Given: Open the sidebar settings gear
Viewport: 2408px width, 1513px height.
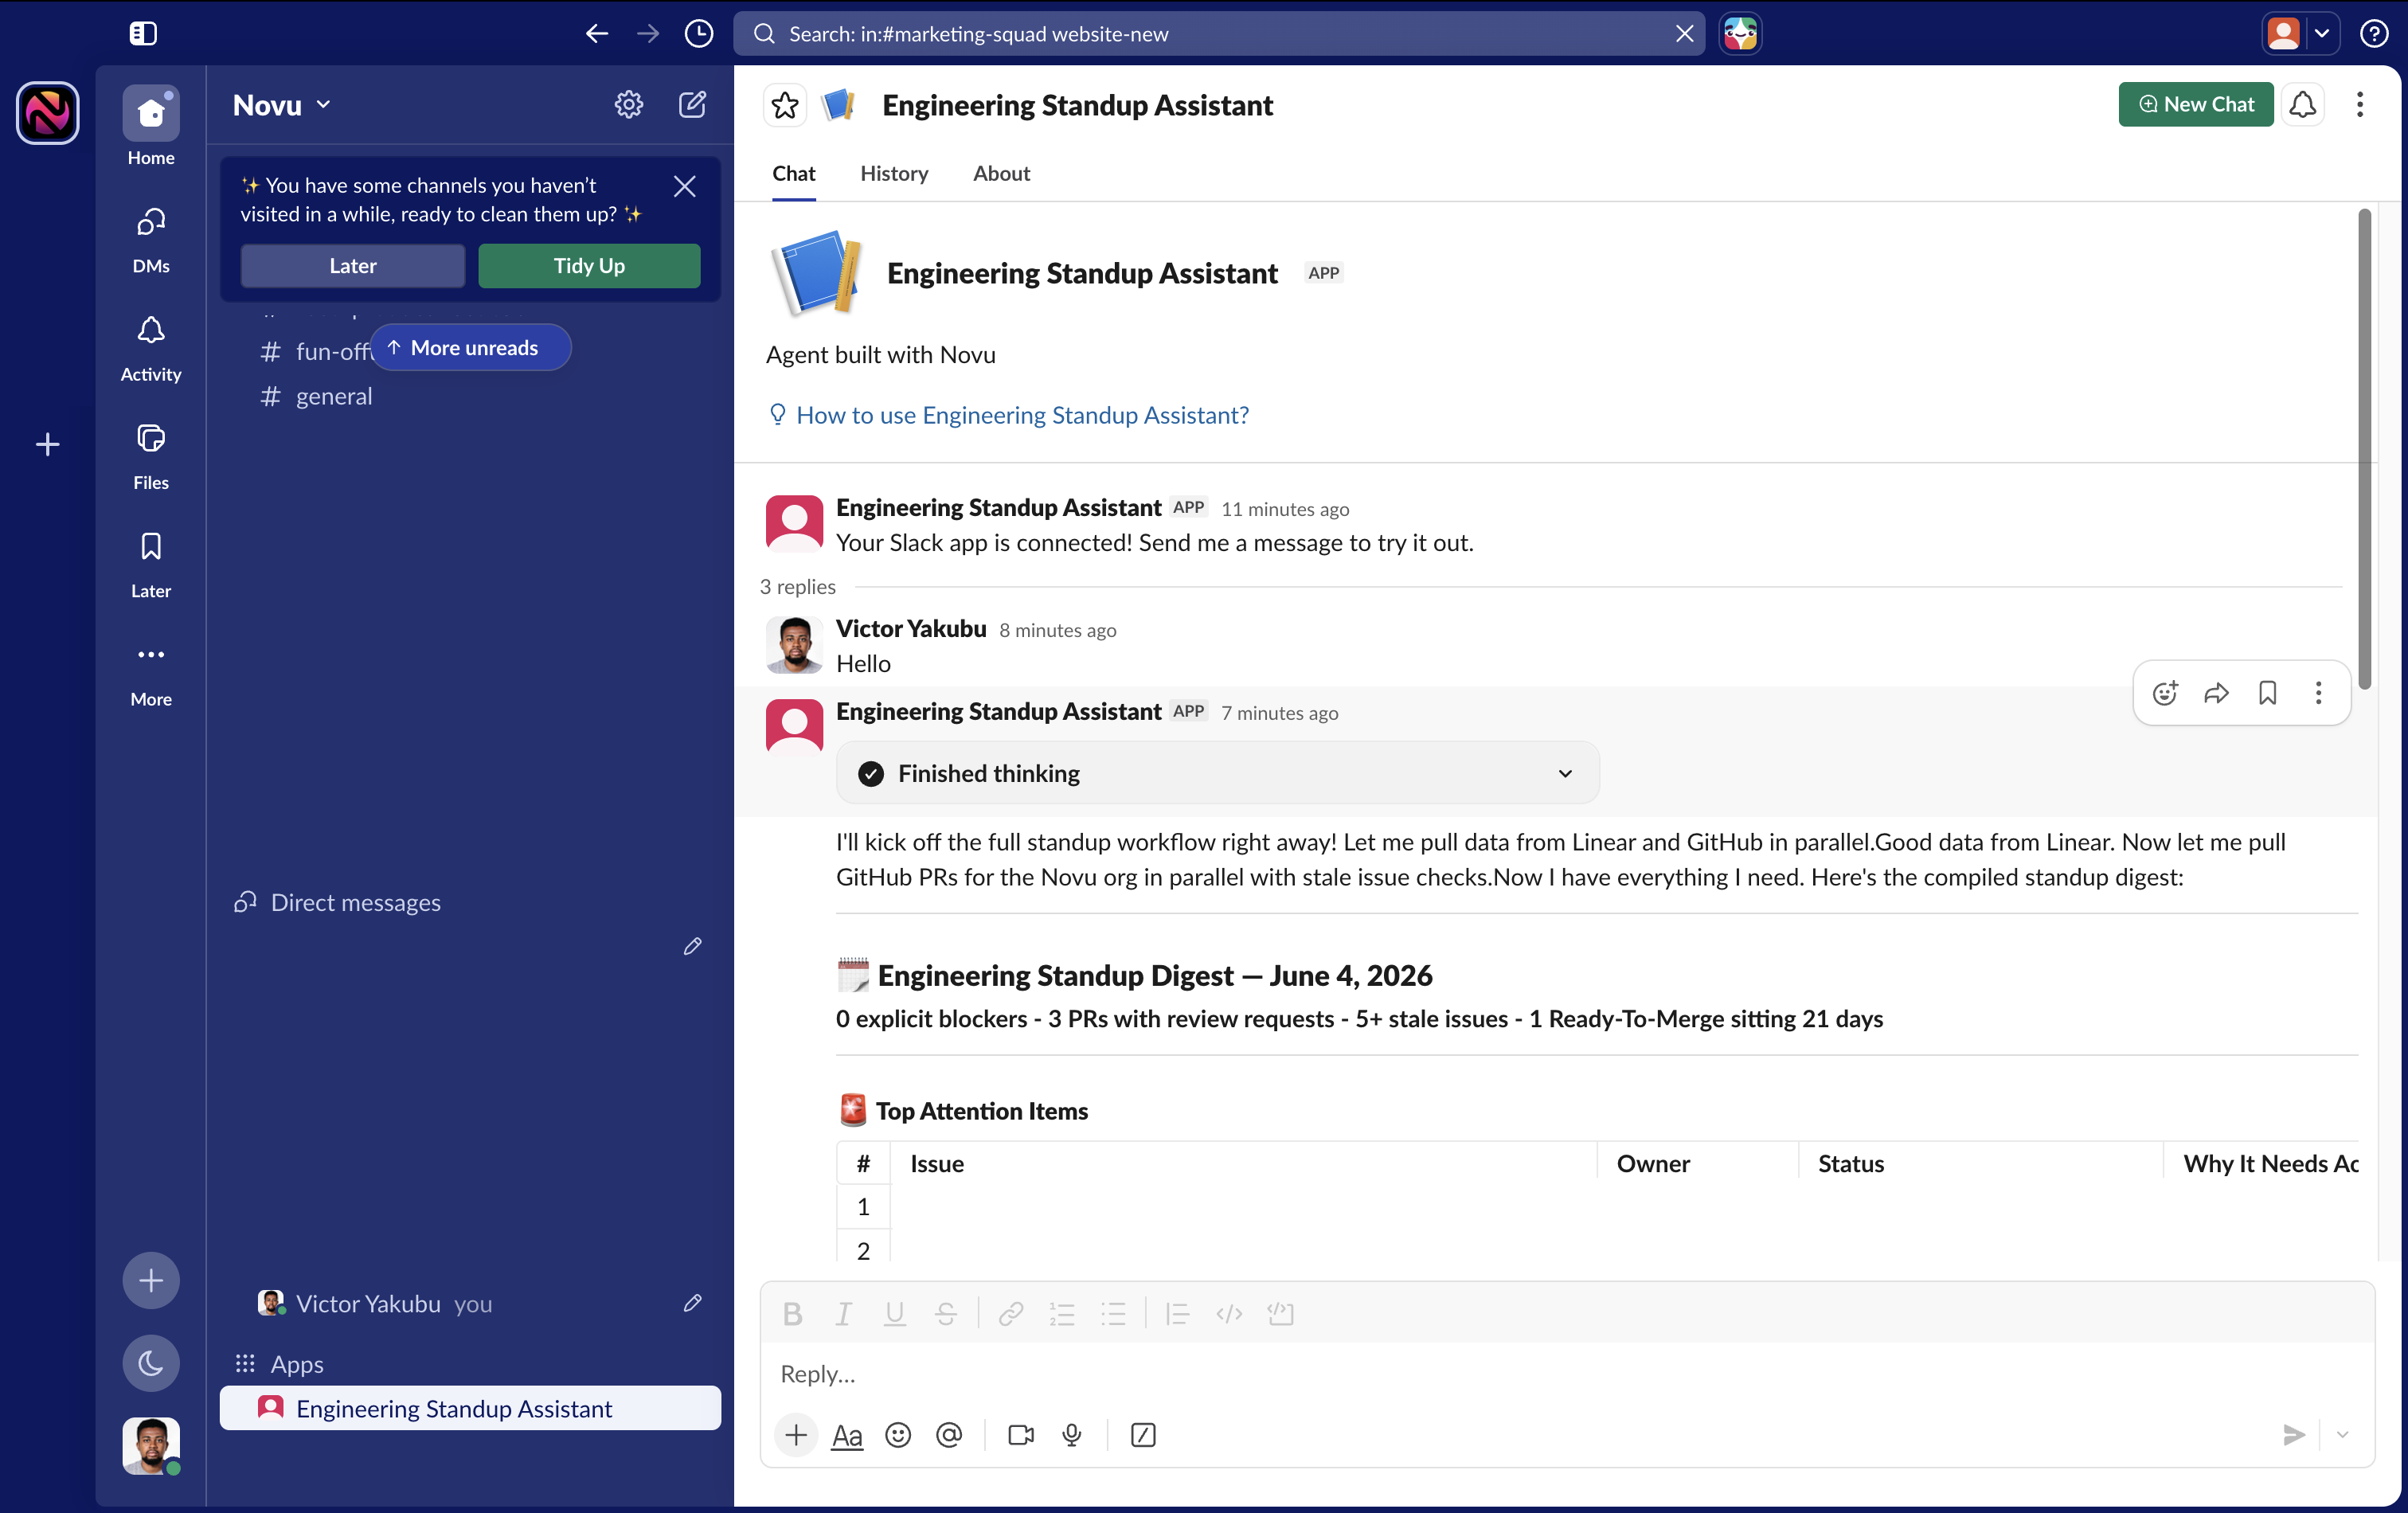Looking at the screenshot, I should click(x=629, y=104).
